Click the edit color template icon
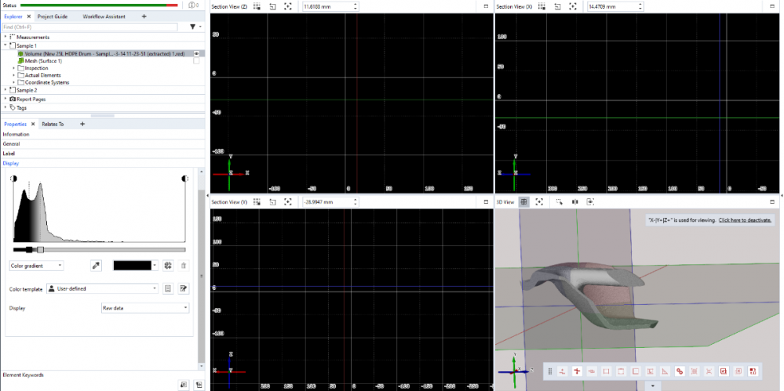The height and width of the screenshot is (391, 784). (x=184, y=288)
